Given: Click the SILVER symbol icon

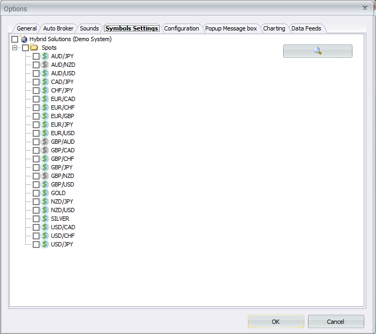Looking at the screenshot, I should (44, 219).
